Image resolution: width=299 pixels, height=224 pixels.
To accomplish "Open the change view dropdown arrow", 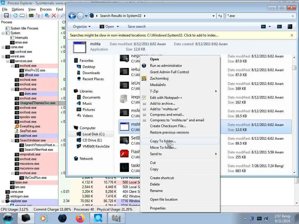I will tap(270, 27).
